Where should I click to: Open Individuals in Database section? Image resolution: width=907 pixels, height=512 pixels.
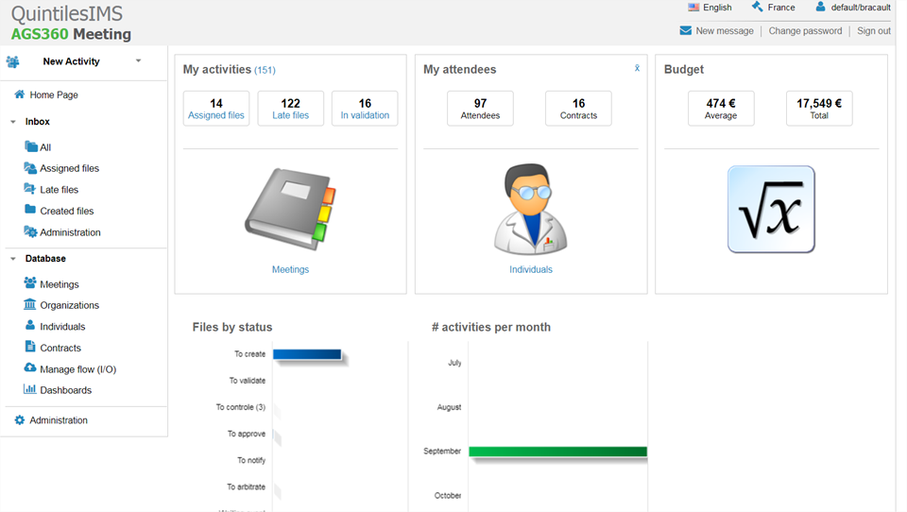pyautogui.click(x=62, y=327)
